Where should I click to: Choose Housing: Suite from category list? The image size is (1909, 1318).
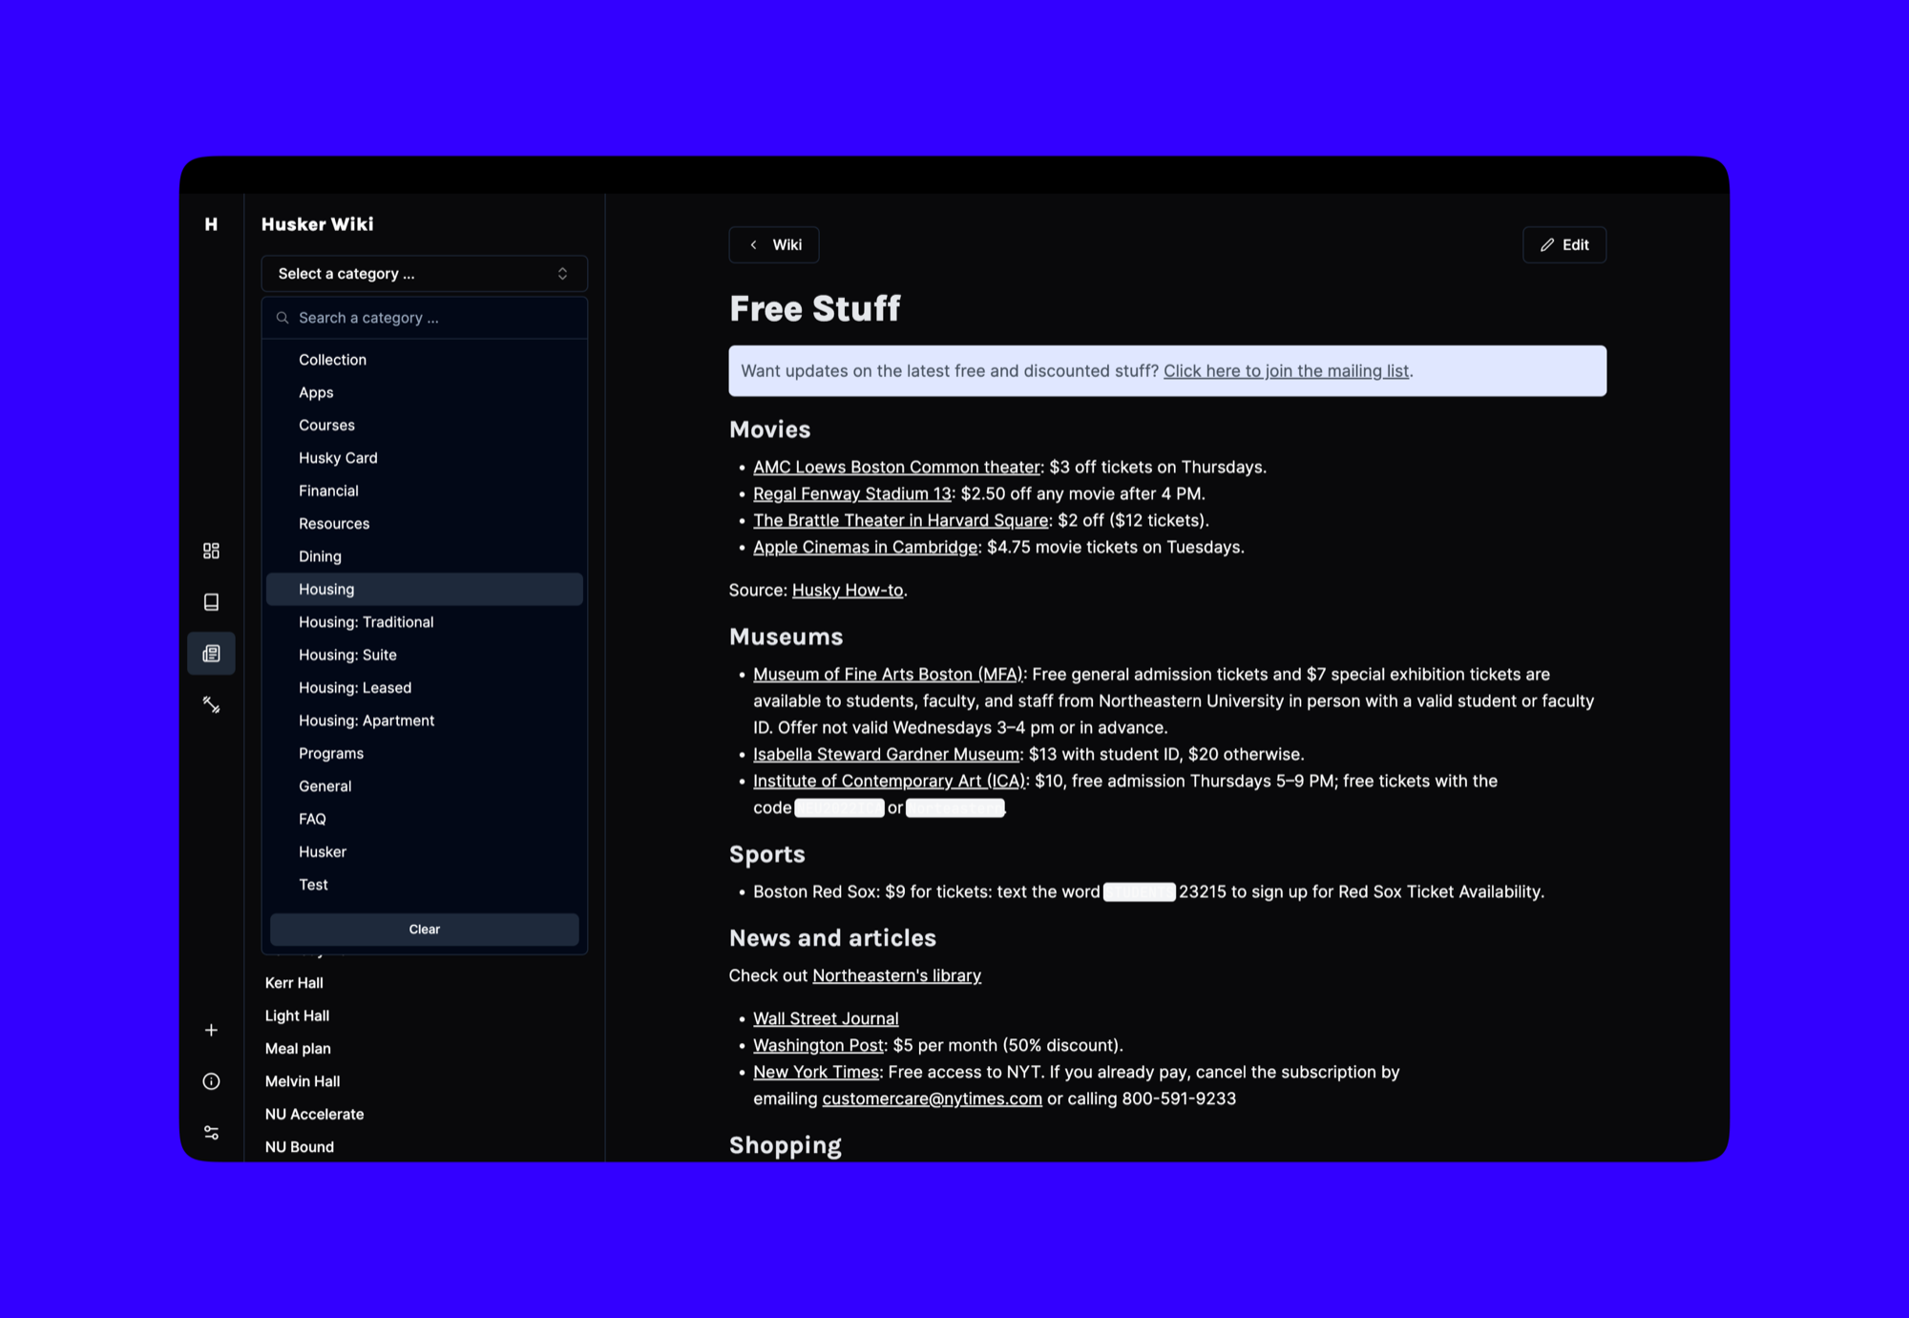tap(347, 655)
